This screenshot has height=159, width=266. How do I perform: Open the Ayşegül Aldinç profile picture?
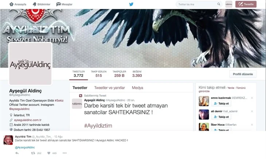(30, 64)
